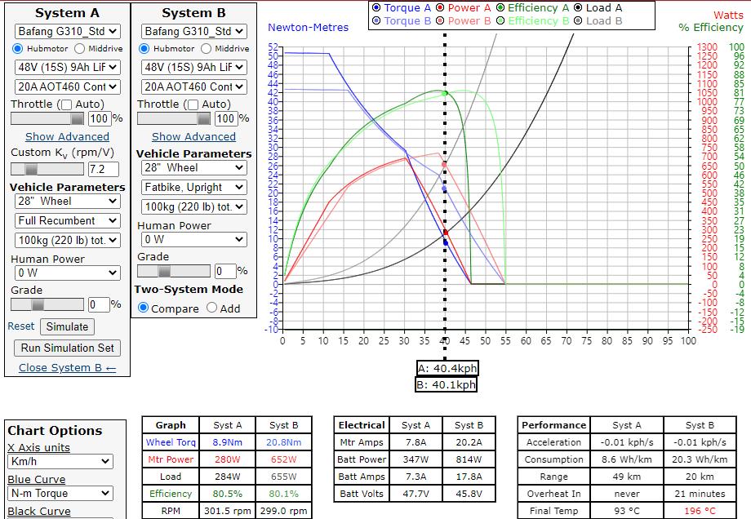Toggle Efficiency A legend indicator
The width and height of the screenshot is (751, 519).
pos(500,7)
